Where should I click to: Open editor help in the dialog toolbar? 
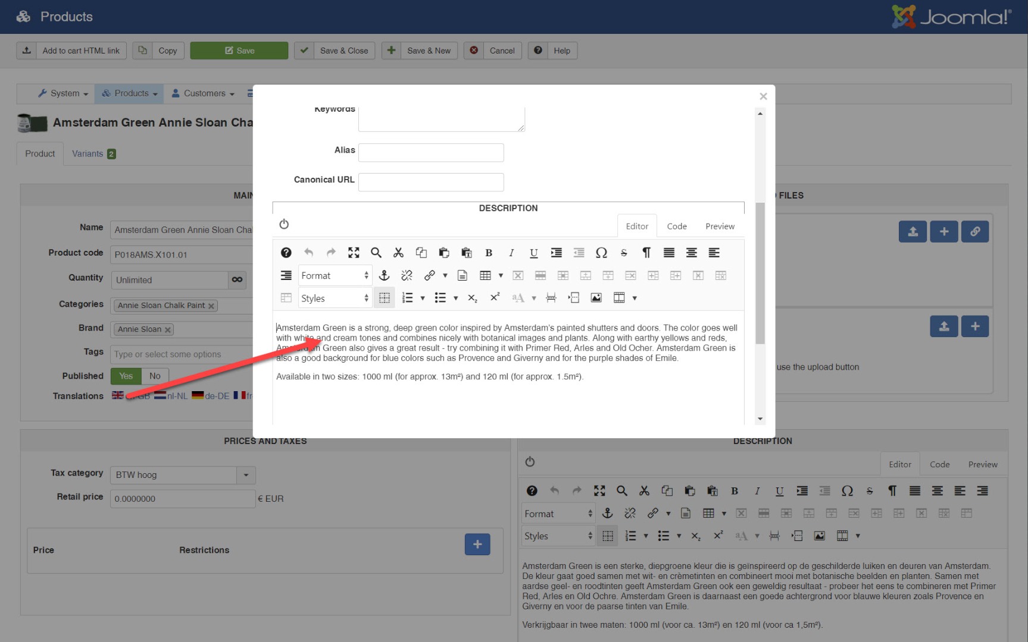pyautogui.click(x=286, y=253)
